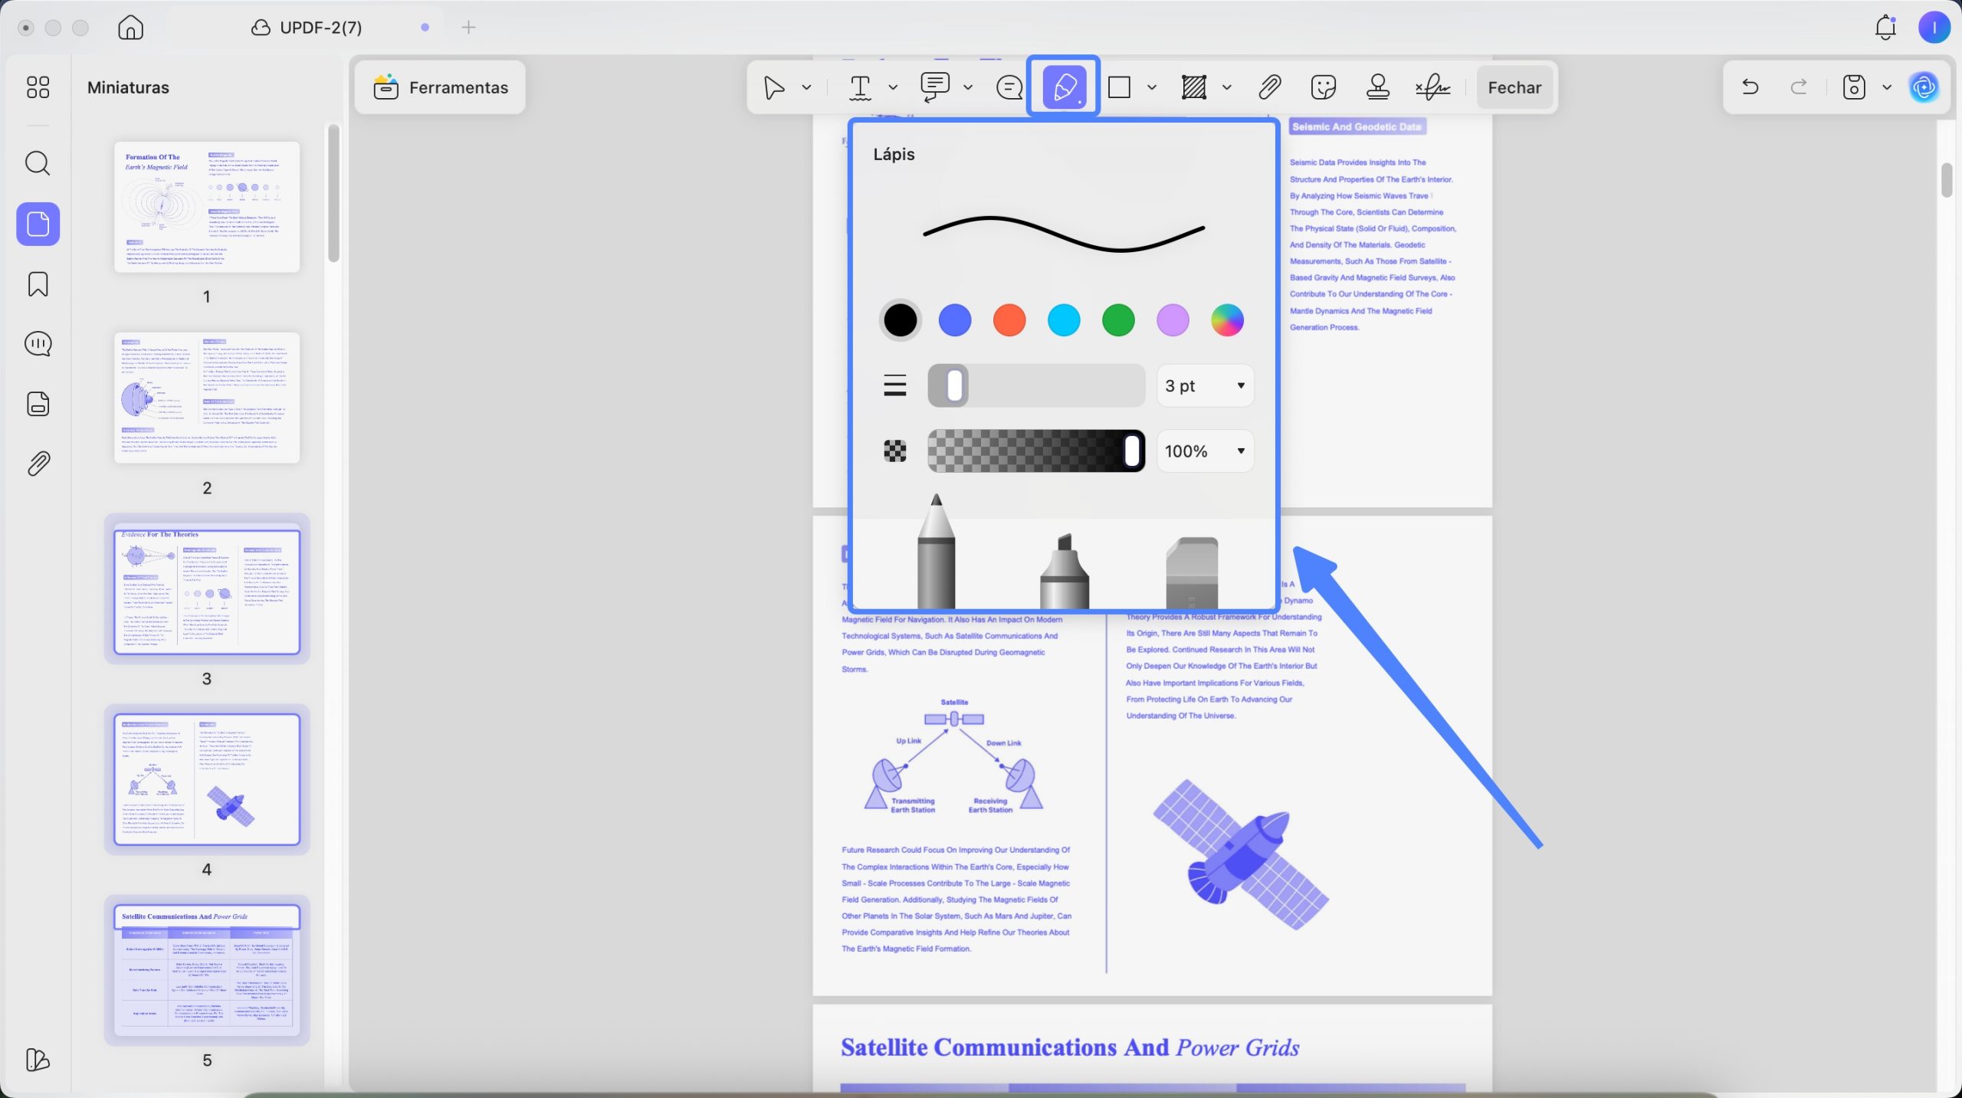Screen dimensions: 1962x1098
Task: Open the layers icon at sidebar bottom
Action: coord(38,1060)
